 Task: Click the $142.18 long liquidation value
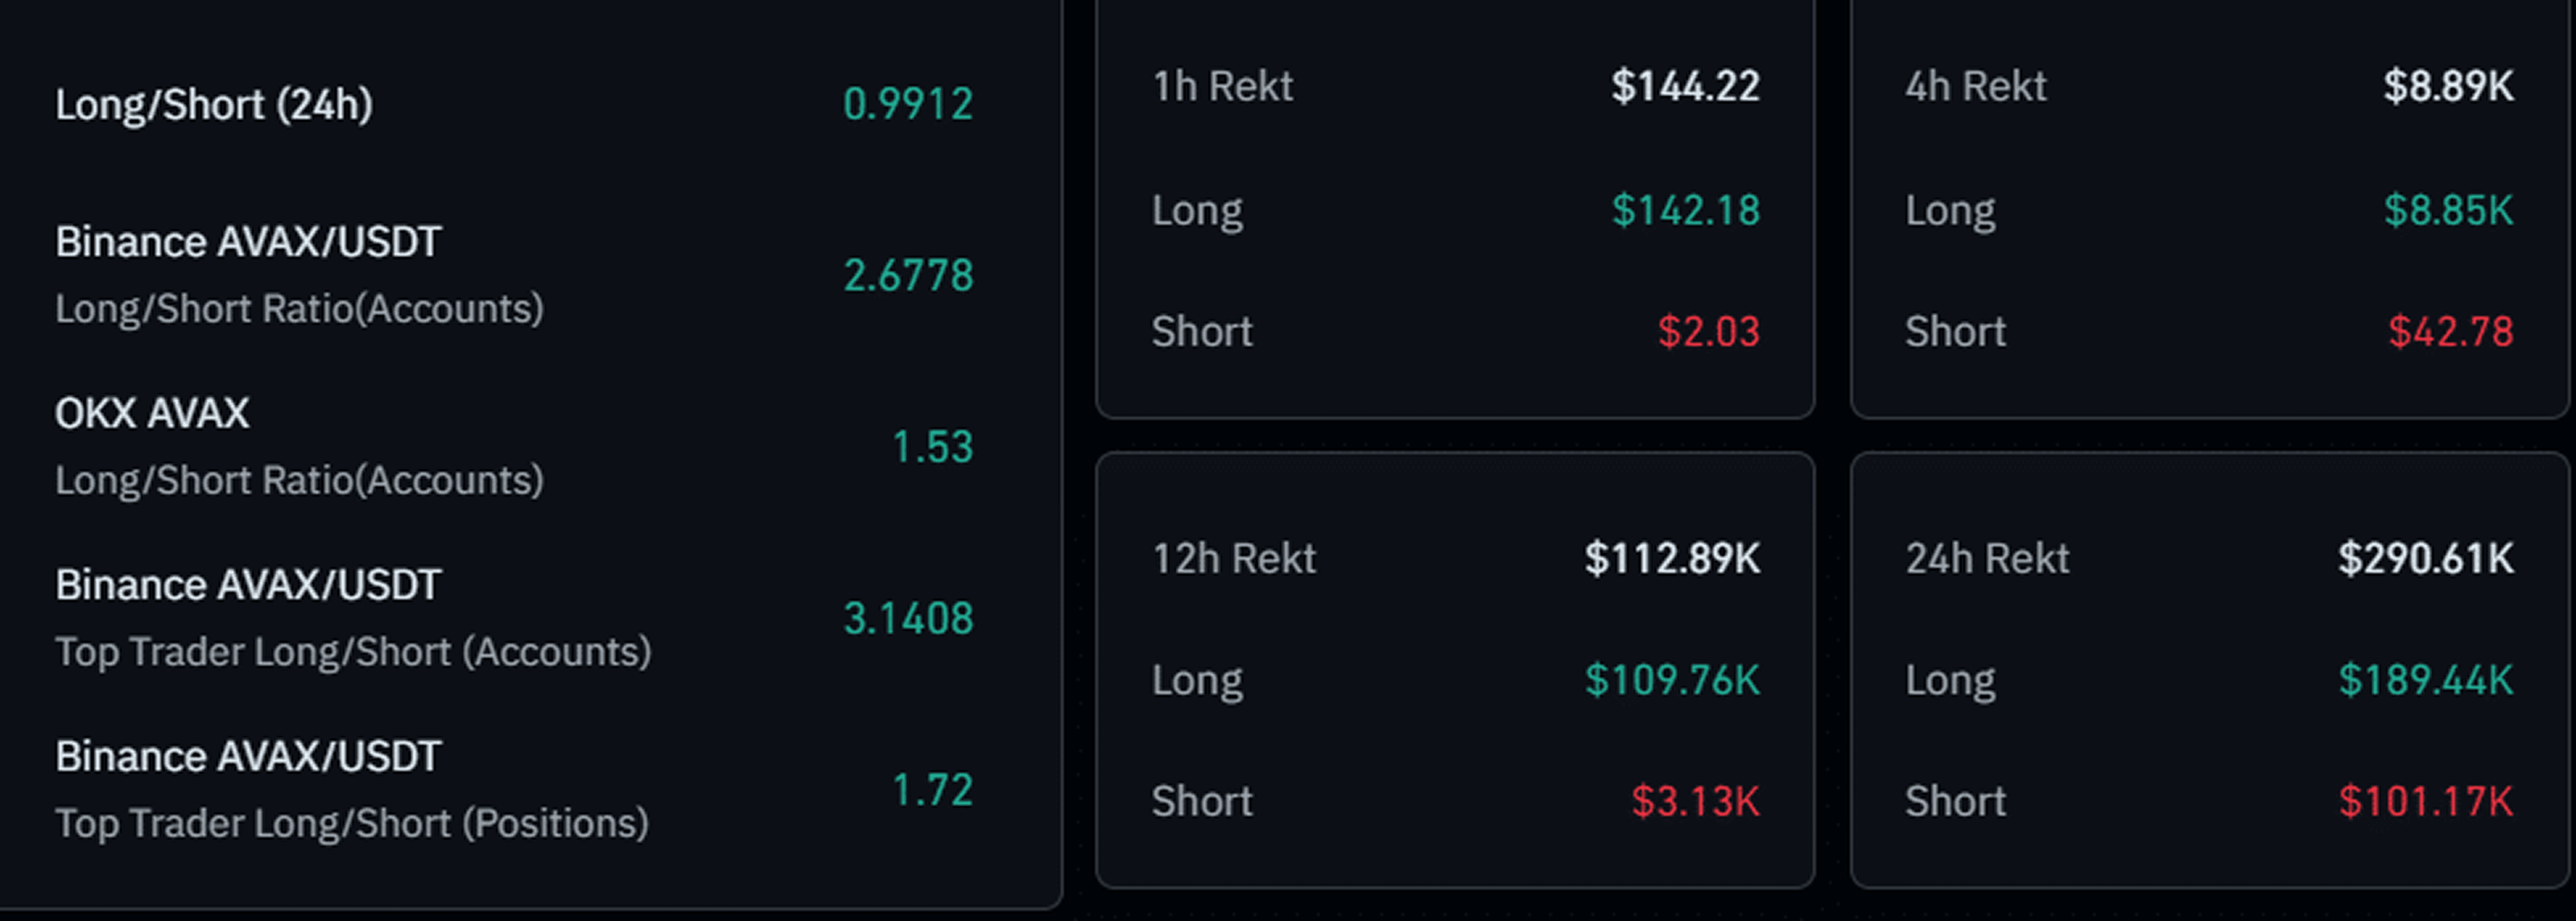(1685, 210)
